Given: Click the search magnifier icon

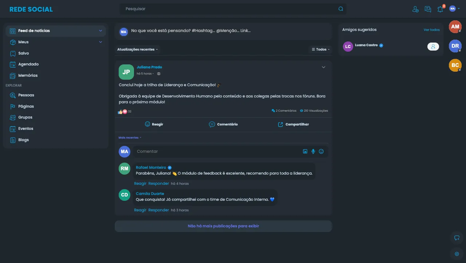Looking at the screenshot, I should [341, 9].
